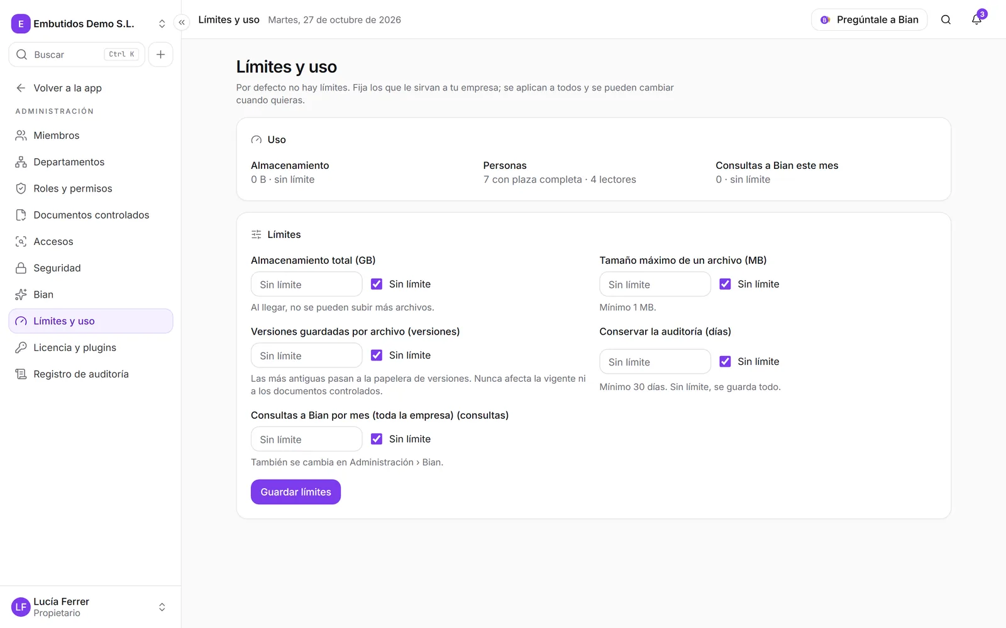Click the Lucía Ferrer LF avatar
Image resolution: width=1006 pixels, height=628 pixels.
[x=21, y=607]
